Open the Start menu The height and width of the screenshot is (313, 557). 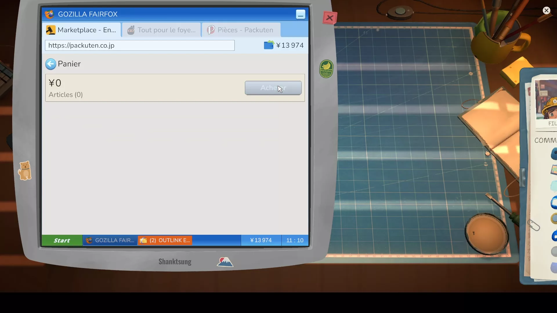pyautogui.click(x=62, y=240)
